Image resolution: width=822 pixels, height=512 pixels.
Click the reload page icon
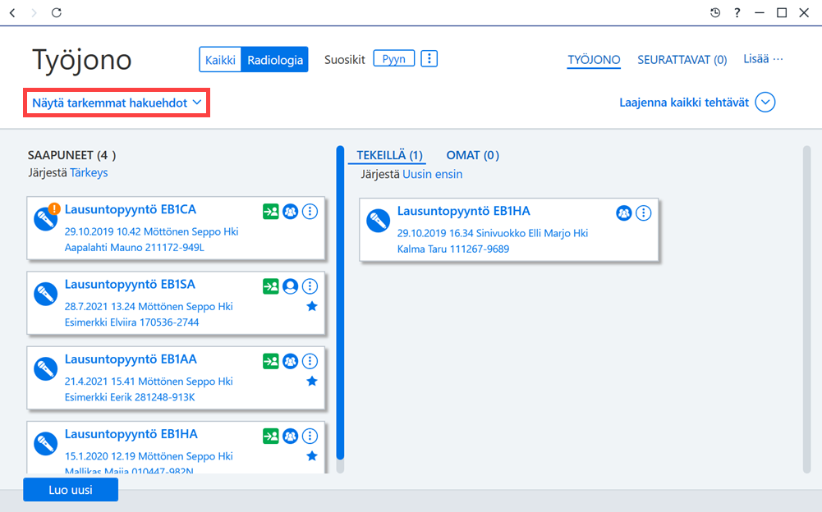[x=57, y=12]
